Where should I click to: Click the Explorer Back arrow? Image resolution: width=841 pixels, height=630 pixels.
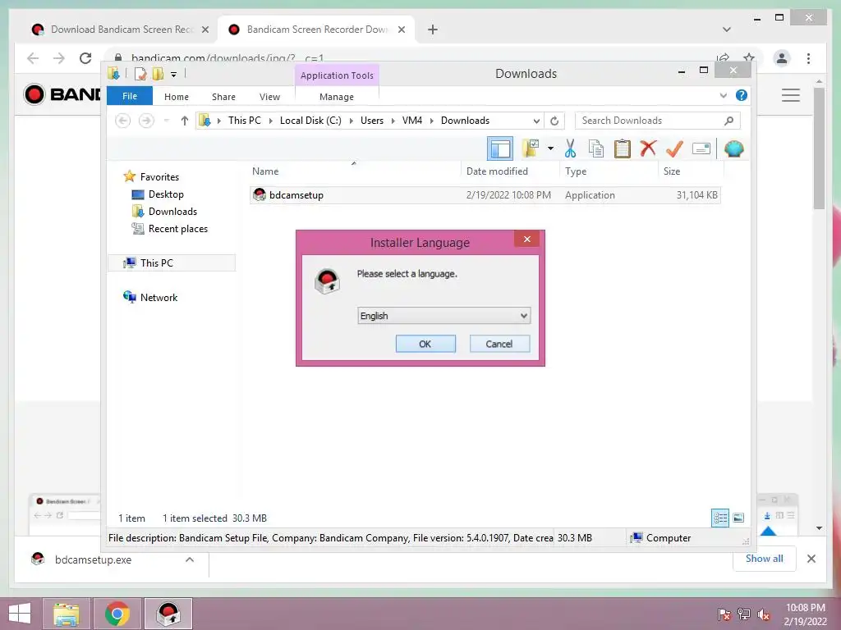123,121
